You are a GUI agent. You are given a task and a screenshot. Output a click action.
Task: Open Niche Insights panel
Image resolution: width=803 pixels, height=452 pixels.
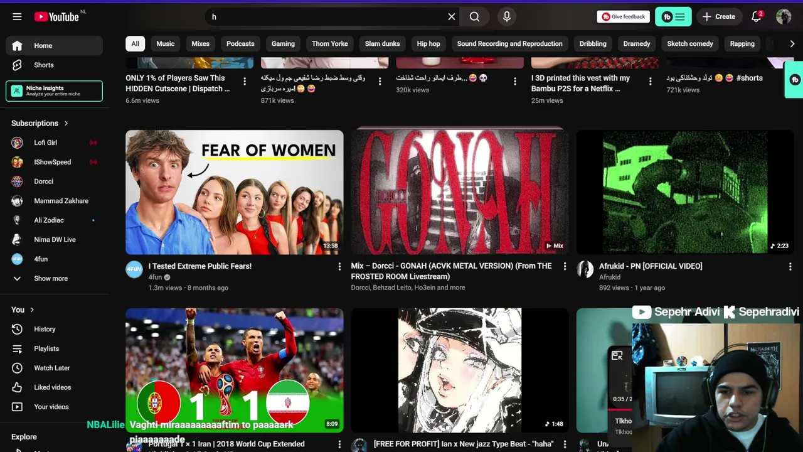click(x=54, y=91)
